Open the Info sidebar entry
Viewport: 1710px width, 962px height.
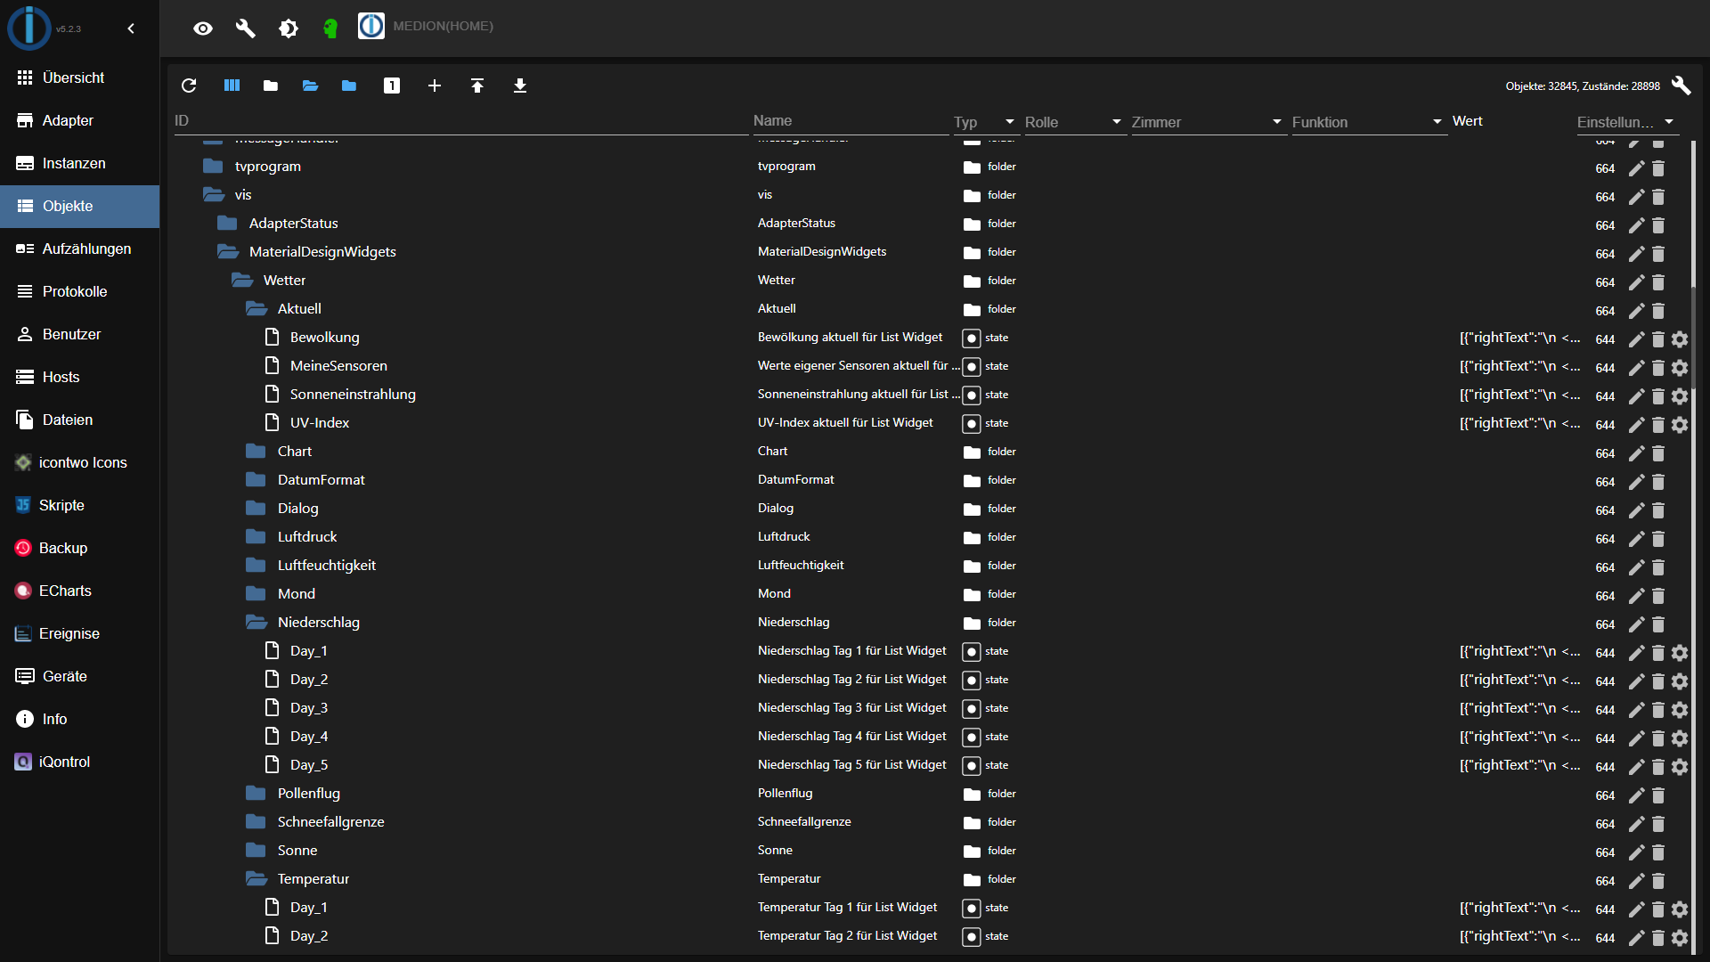pos(79,719)
